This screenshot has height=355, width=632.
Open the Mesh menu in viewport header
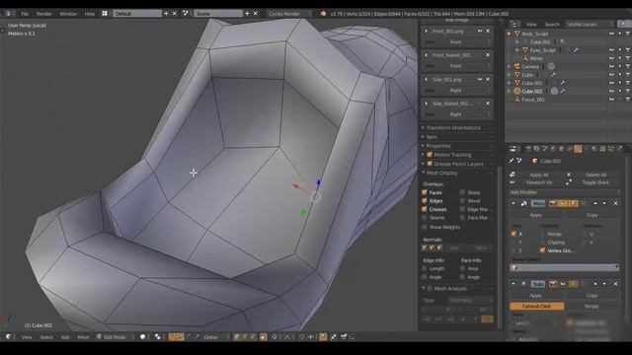tap(83, 337)
